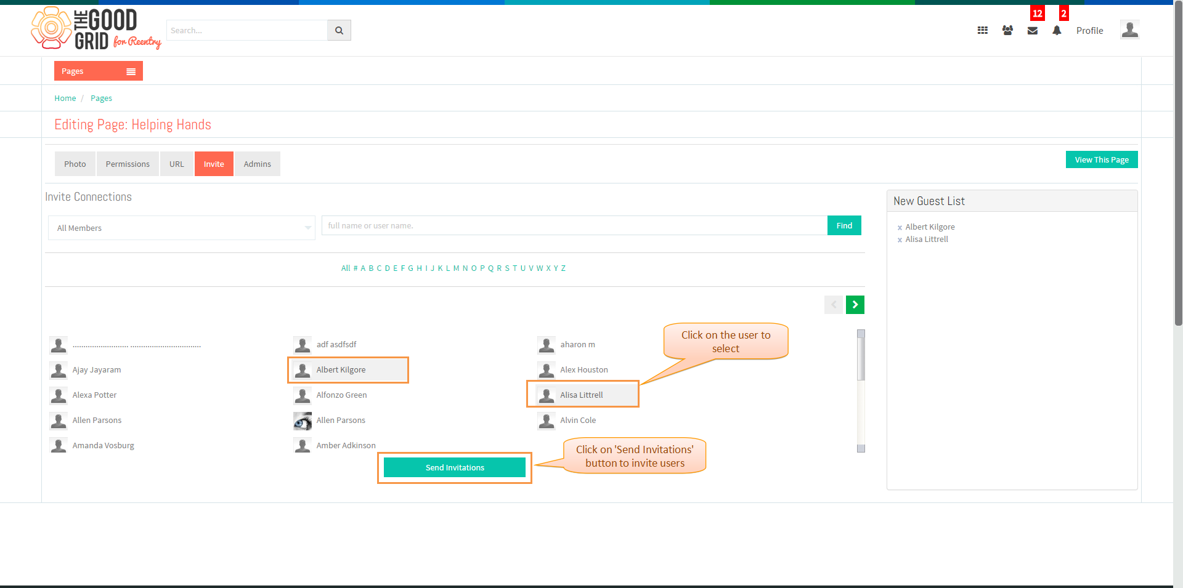Select user Alfonzo Green
The height and width of the screenshot is (588, 1183).
coord(341,395)
